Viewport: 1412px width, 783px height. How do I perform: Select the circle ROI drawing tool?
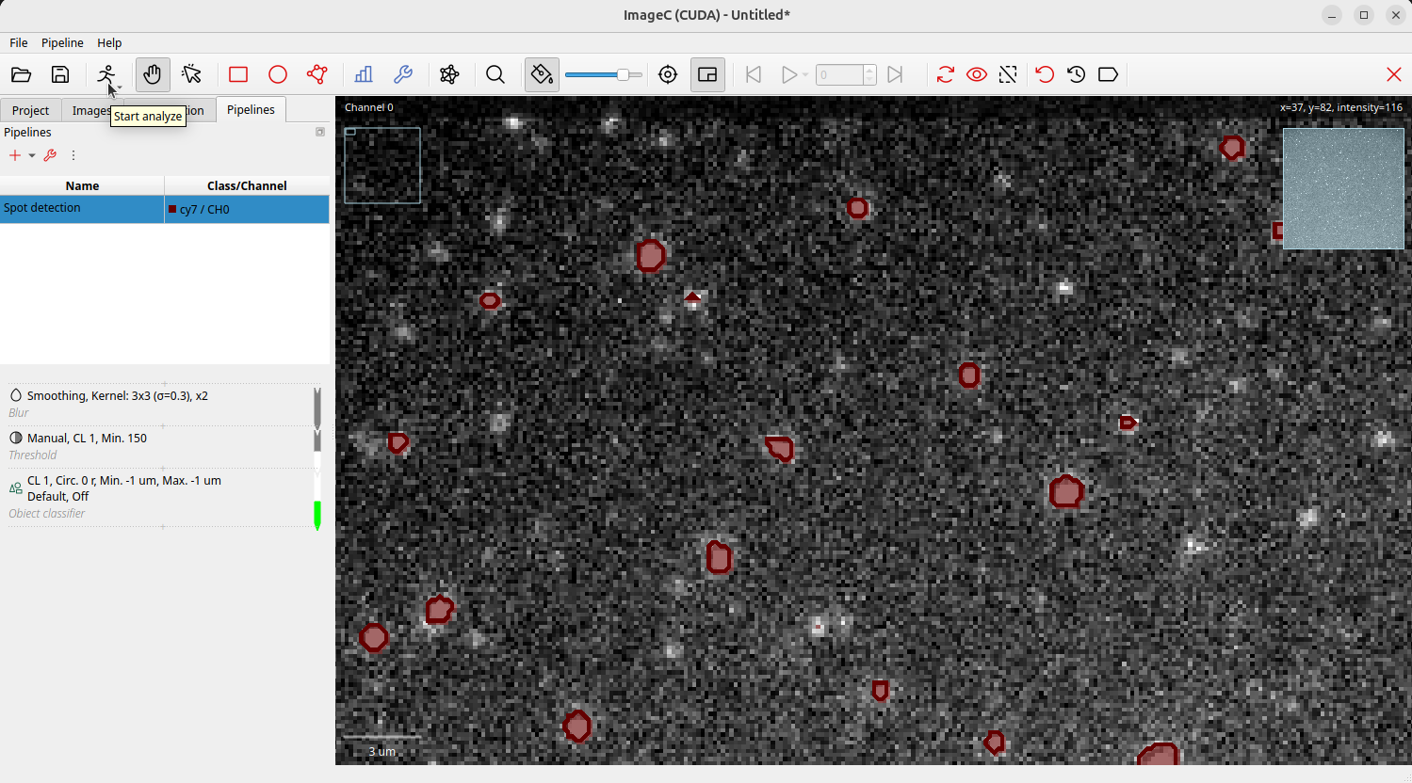(x=278, y=74)
